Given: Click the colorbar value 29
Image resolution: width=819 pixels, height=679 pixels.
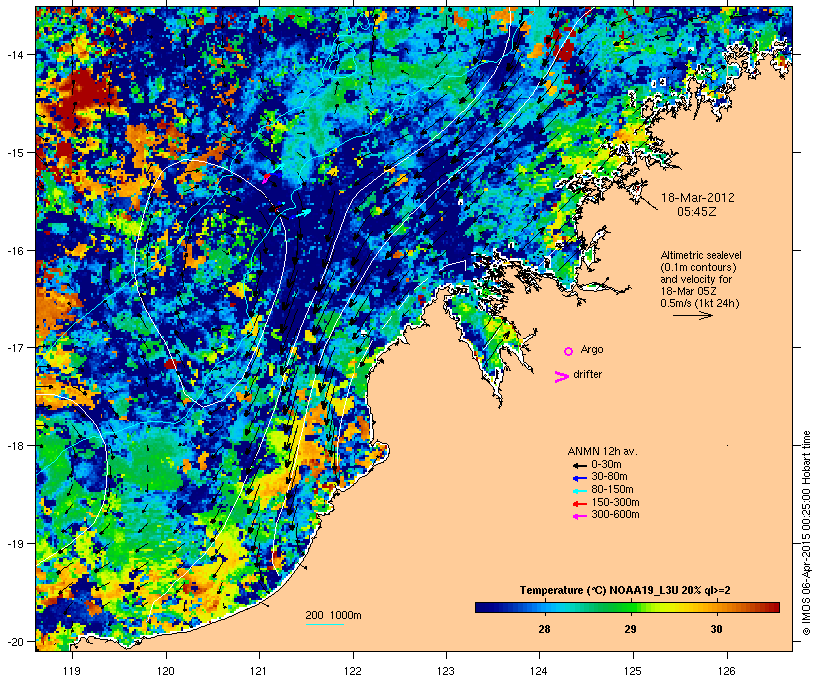Looking at the screenshot, I should pyautogui.click(x=630, y=629).
